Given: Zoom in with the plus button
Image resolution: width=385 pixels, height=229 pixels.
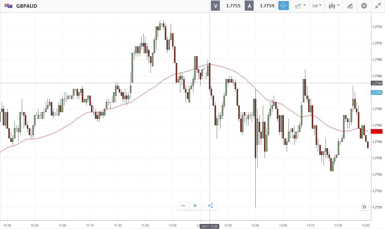Looking at the screenshot, I should pos(195,206).
